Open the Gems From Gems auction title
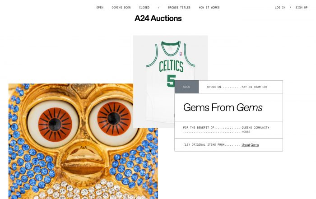The width and height of the screenshot is (316, 199). click(223, 107)
